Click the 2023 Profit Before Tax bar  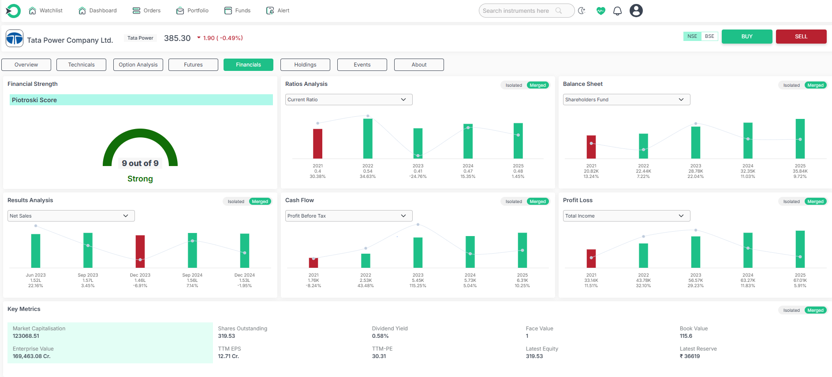pyautogui.click(x=418, y=253)
